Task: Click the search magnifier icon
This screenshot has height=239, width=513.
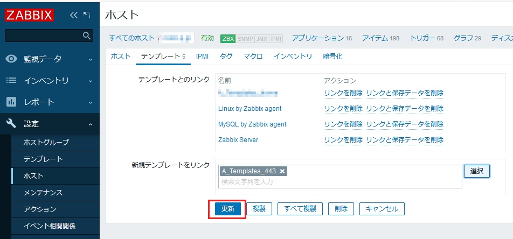Action: (86, 36)
